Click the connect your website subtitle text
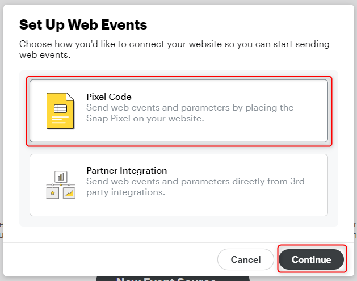Screen dimensions: 357x281 tap(174, 49)
